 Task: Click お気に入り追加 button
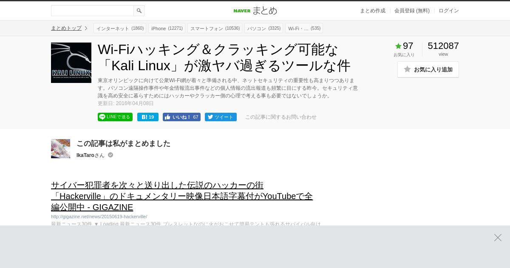click(428, 69)
